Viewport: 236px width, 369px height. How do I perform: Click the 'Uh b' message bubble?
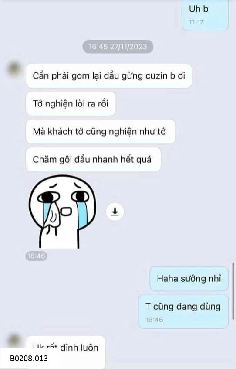pos(205,15)
